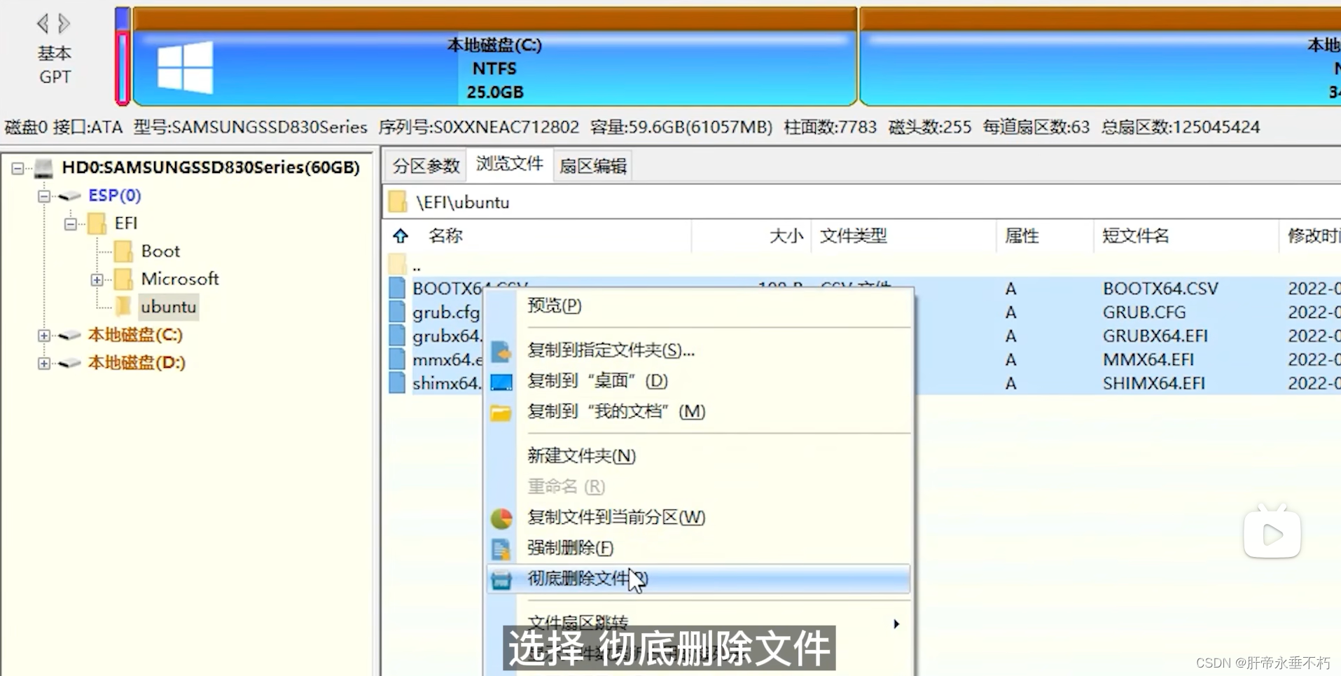1341x676 pixels.
Task: Click short name BOOTX64.CSV cell
Action: (x=1160, y=288)
